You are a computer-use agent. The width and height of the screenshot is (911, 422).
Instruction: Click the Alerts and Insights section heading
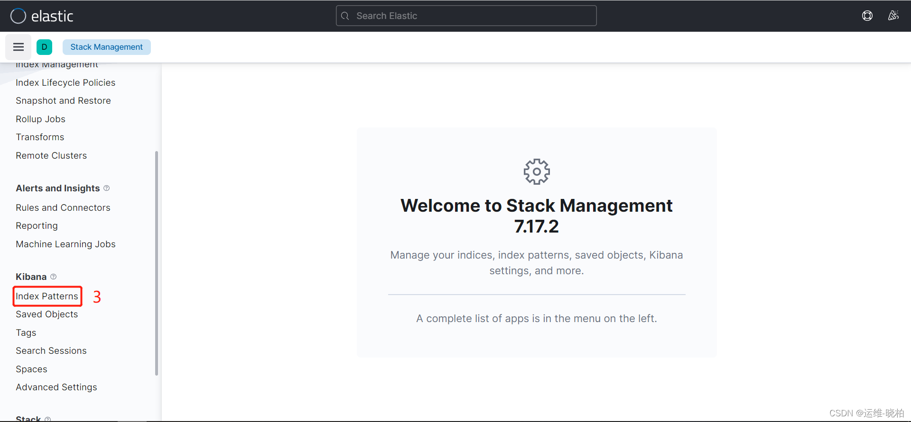[x=58, y=188]
